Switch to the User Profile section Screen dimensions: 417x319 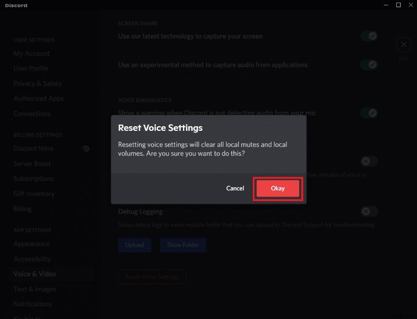pos(31,68)
